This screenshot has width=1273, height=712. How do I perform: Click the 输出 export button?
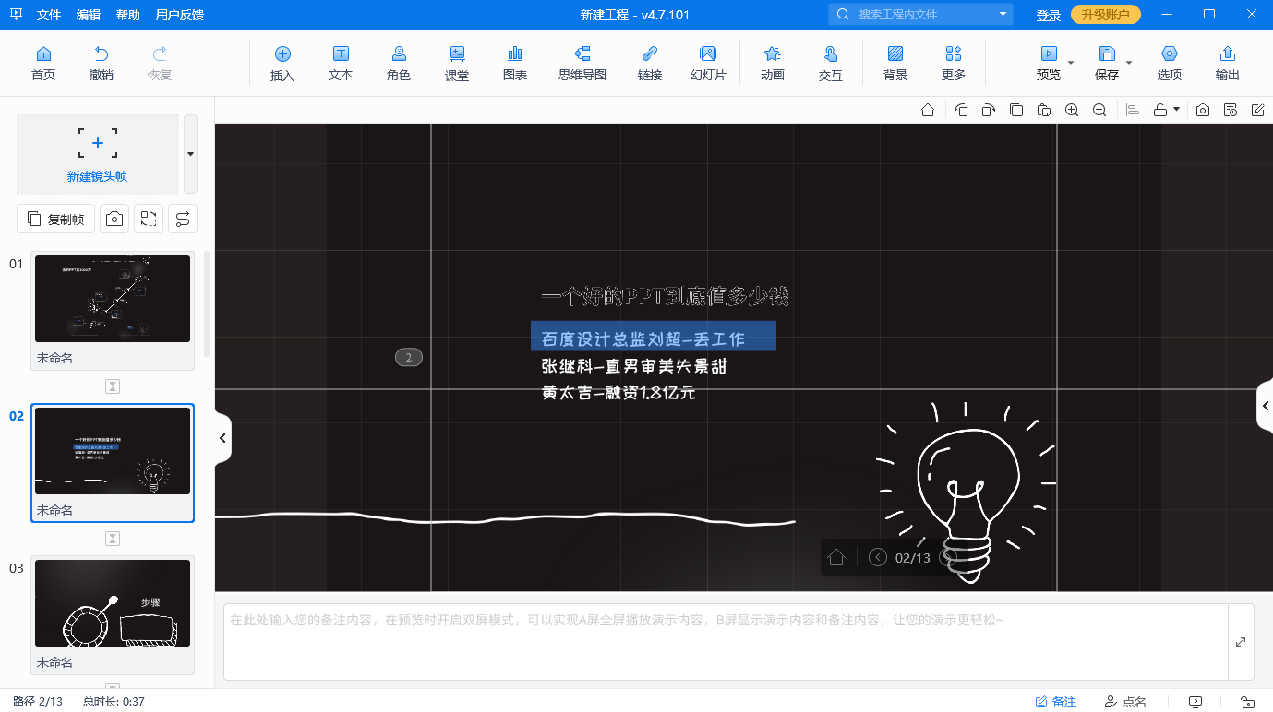point(1228,64)
